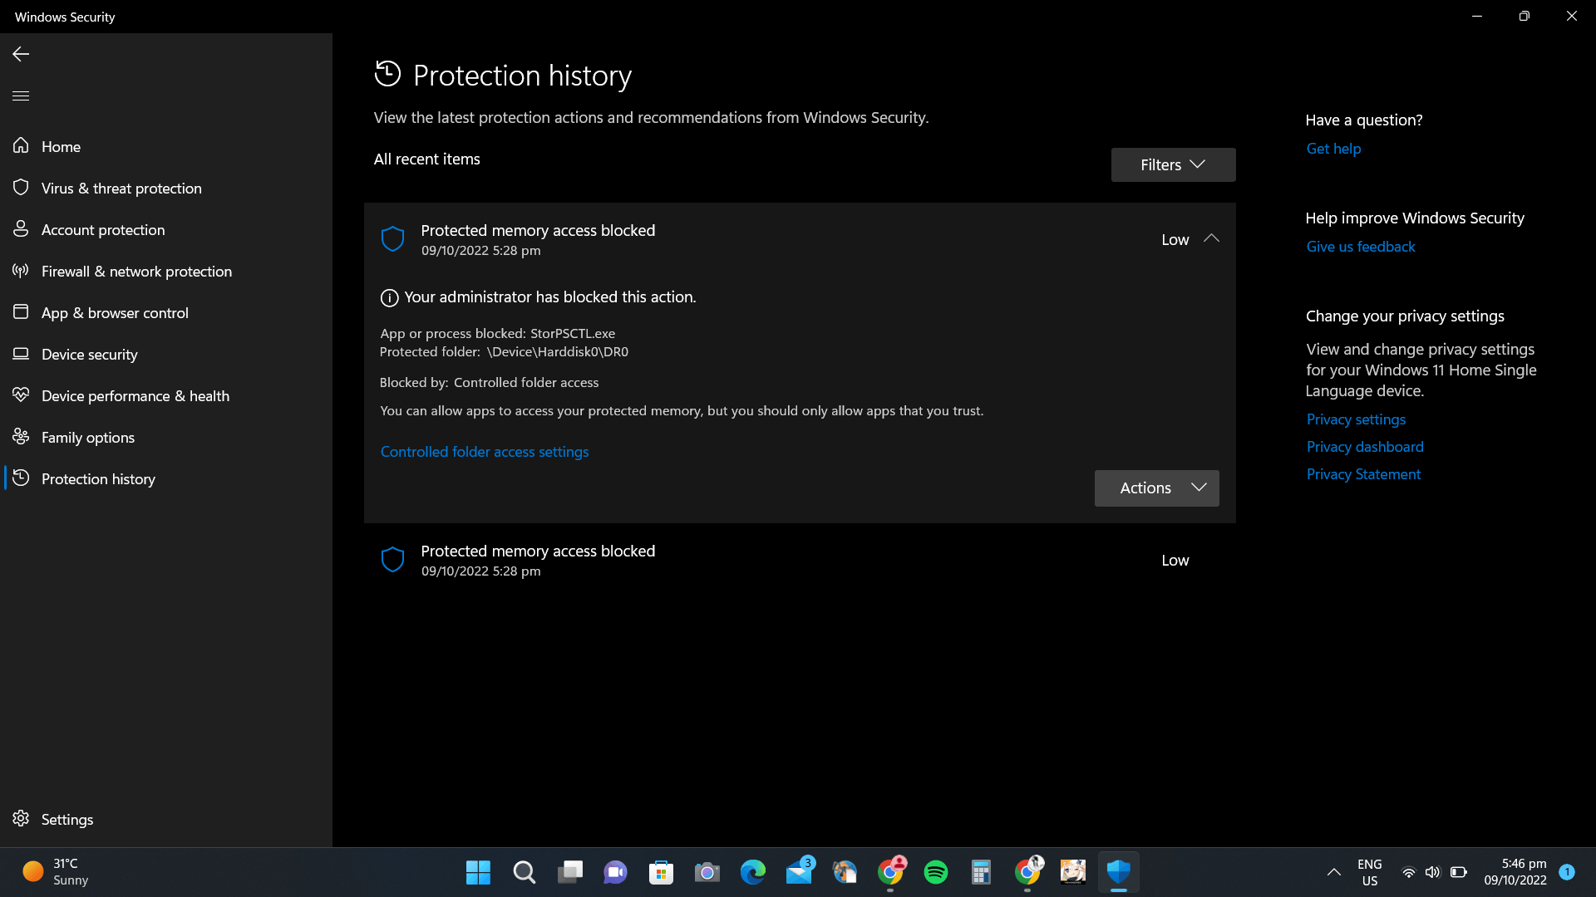Open Device security page
1596x897 pixels.
click(x=89, y=355)
